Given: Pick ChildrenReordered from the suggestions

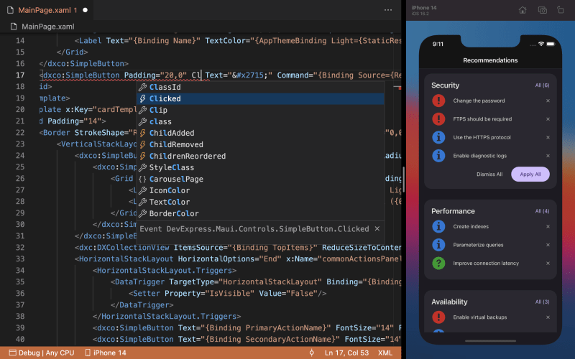Looking at the screenshot, I should coord(260,156).
